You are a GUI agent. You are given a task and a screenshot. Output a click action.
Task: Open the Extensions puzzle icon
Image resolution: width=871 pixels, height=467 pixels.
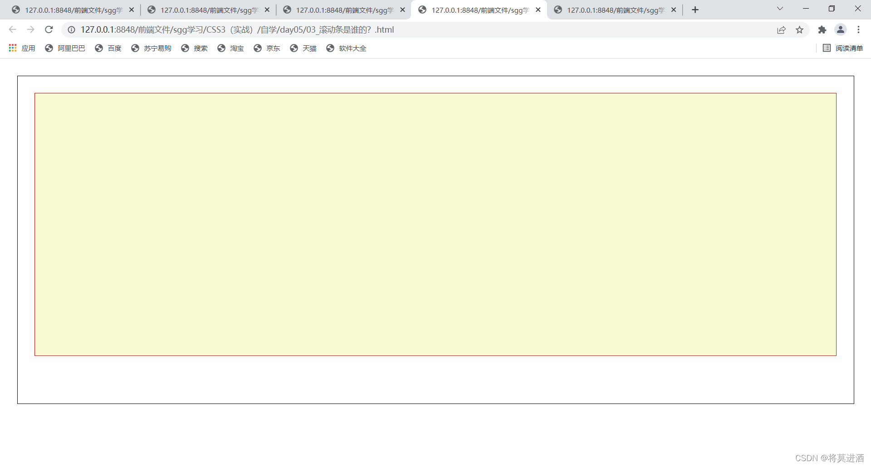tap(822, 30)
